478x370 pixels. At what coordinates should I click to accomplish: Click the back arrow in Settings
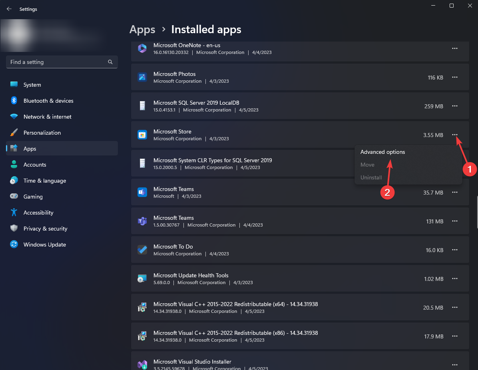pyautogui.click(x=9, y=9)
